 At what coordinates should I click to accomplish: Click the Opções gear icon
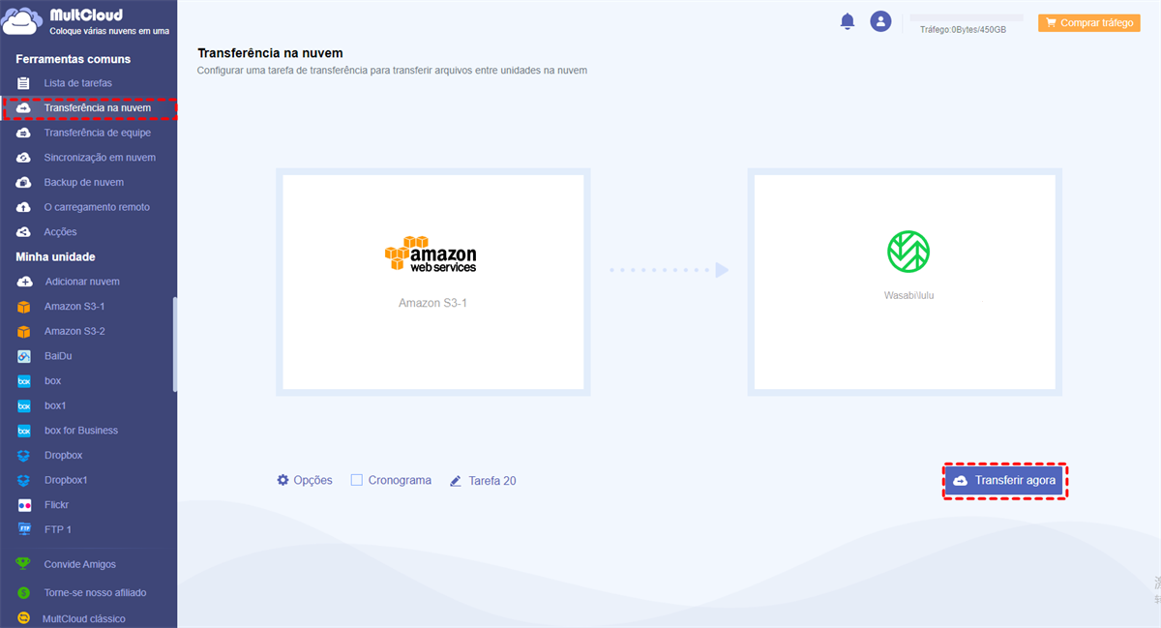pos(283,480)
